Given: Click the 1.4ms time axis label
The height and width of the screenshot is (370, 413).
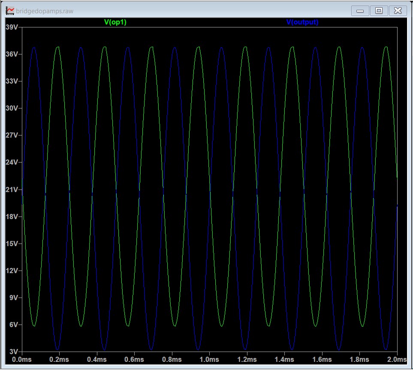Looking at the screenshot, I should [x=284, y=359].
